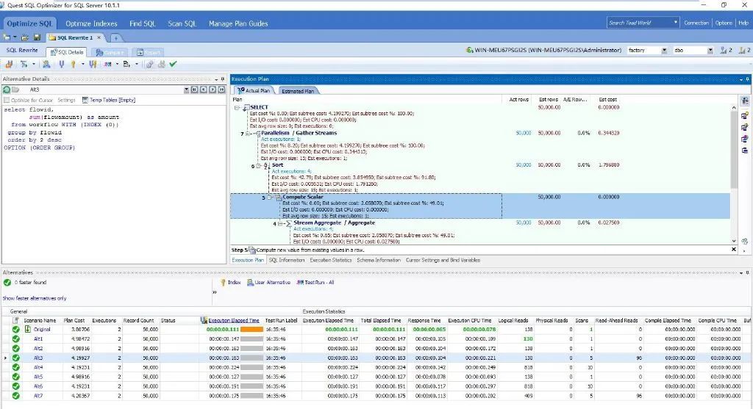Toggle the green check on Alt7 row
This screenshot has width=753, height=409.
pyautogui.click(x=15, y=395)
